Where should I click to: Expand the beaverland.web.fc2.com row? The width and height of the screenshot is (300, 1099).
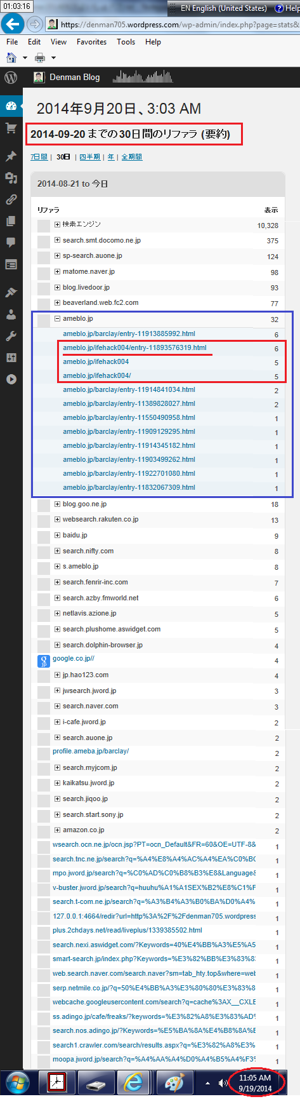(x=57, y=303)
